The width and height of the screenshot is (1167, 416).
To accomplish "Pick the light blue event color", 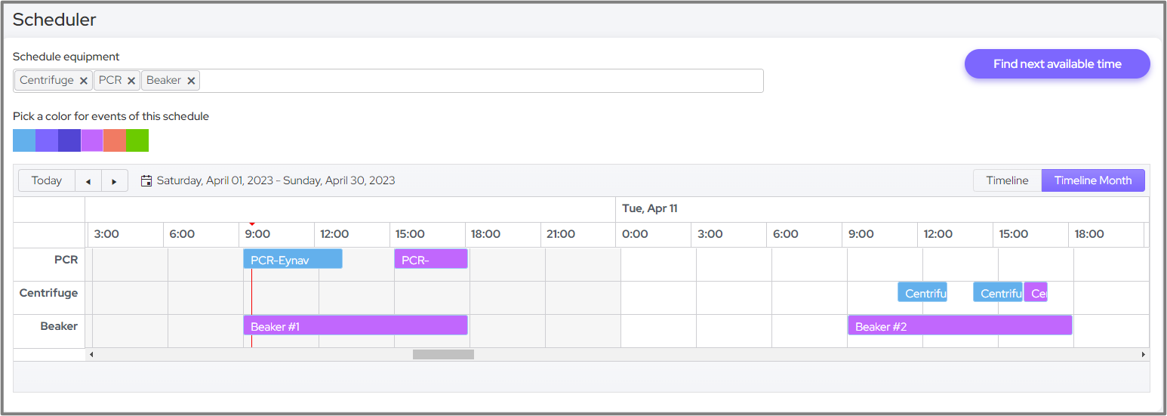I will pos(24,140).
